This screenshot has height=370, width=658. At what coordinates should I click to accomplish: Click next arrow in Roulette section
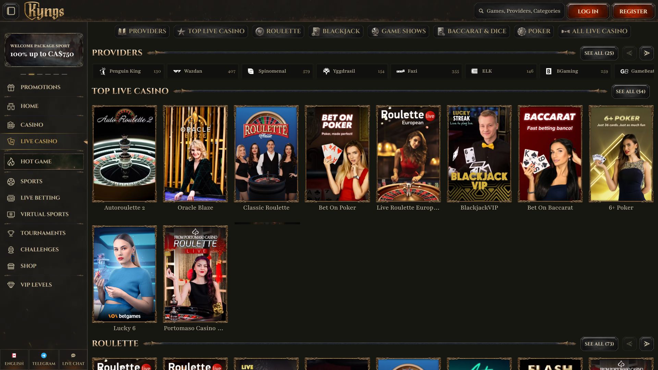click(x=647, y=344)
